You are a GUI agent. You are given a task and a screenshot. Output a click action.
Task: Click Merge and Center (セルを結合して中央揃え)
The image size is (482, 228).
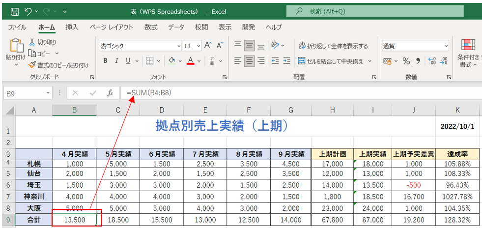(x=331, y=61)
